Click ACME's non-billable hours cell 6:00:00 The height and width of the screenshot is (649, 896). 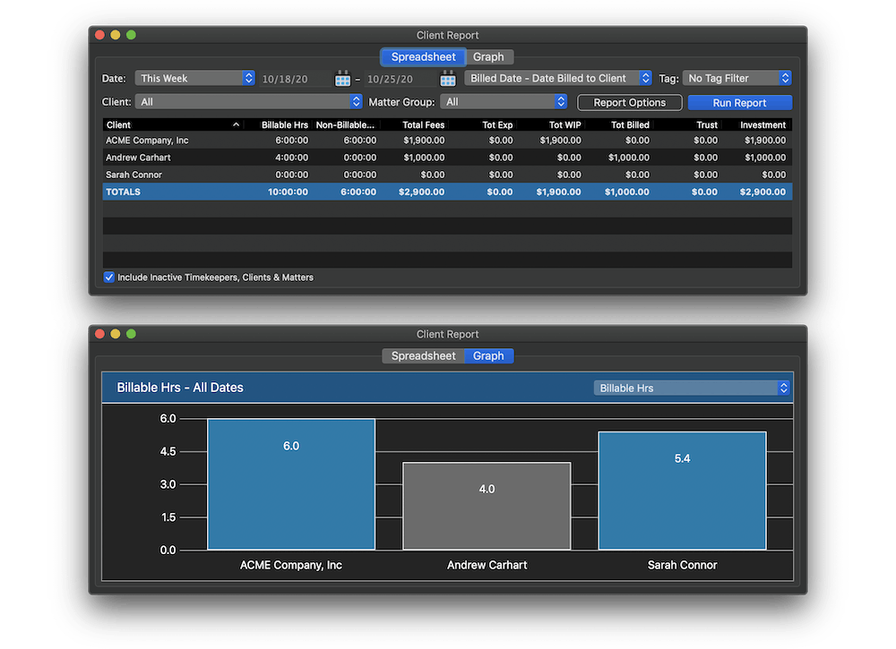click(x=360, y=141)
